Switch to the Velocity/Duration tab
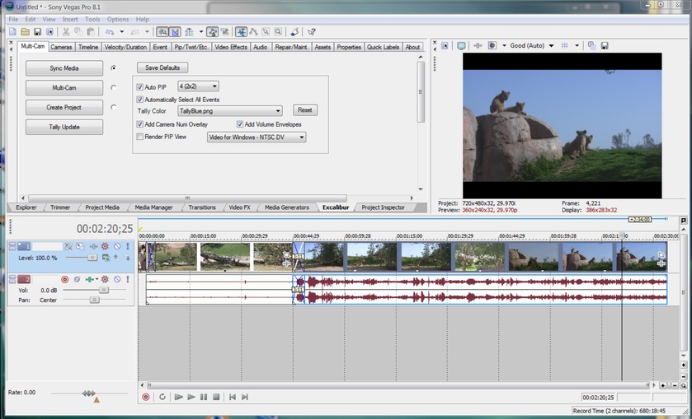This screenshot has width=692, height=419. click(125, 47)
